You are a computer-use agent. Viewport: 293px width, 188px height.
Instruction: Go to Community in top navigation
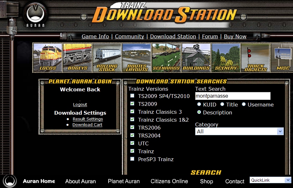click(x=130, y=36)
